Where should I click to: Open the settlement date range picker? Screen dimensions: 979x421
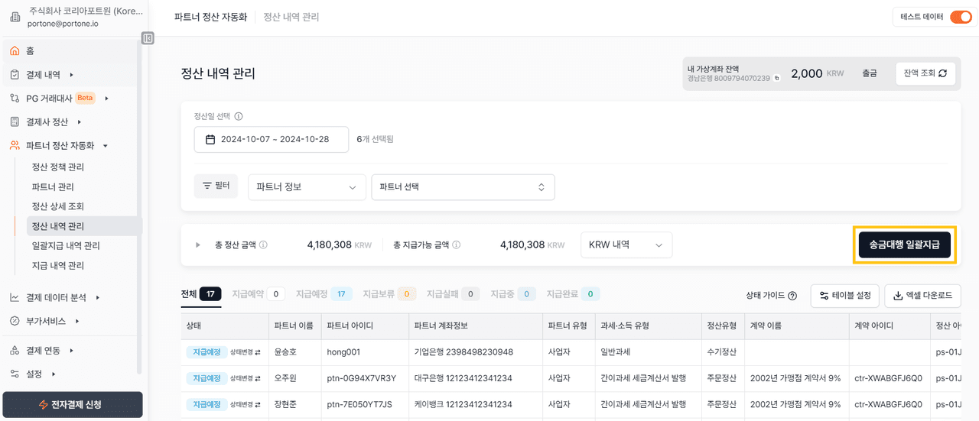(271, 140)
